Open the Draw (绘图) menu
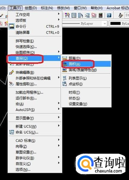 pos(31,8)
